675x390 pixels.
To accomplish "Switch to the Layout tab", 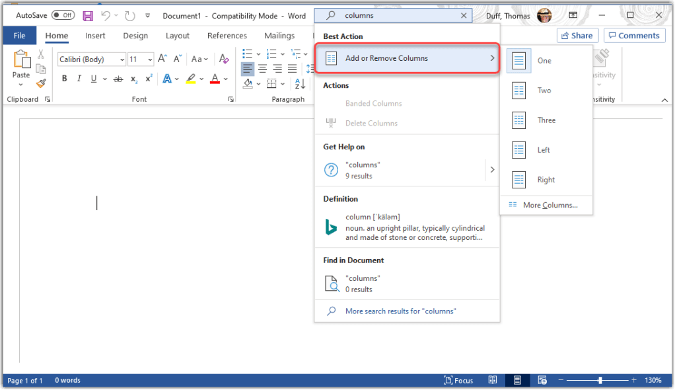I will tap(178, 36).
